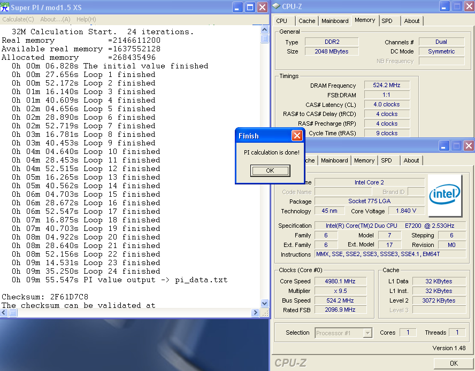Click the Revision M0 field
Screen dimensions: 475x371
pyautogui.click(x=451, y=245)
